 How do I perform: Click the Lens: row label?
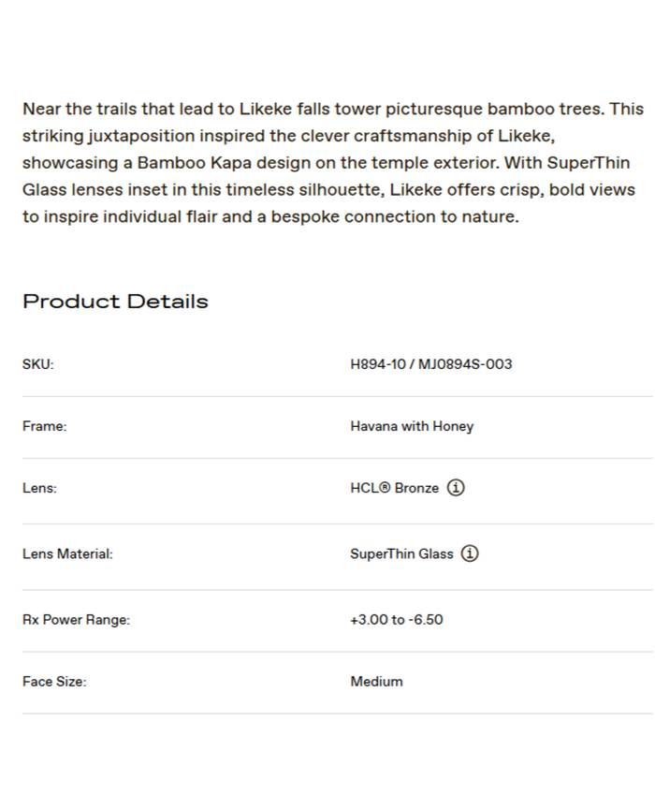39,488
